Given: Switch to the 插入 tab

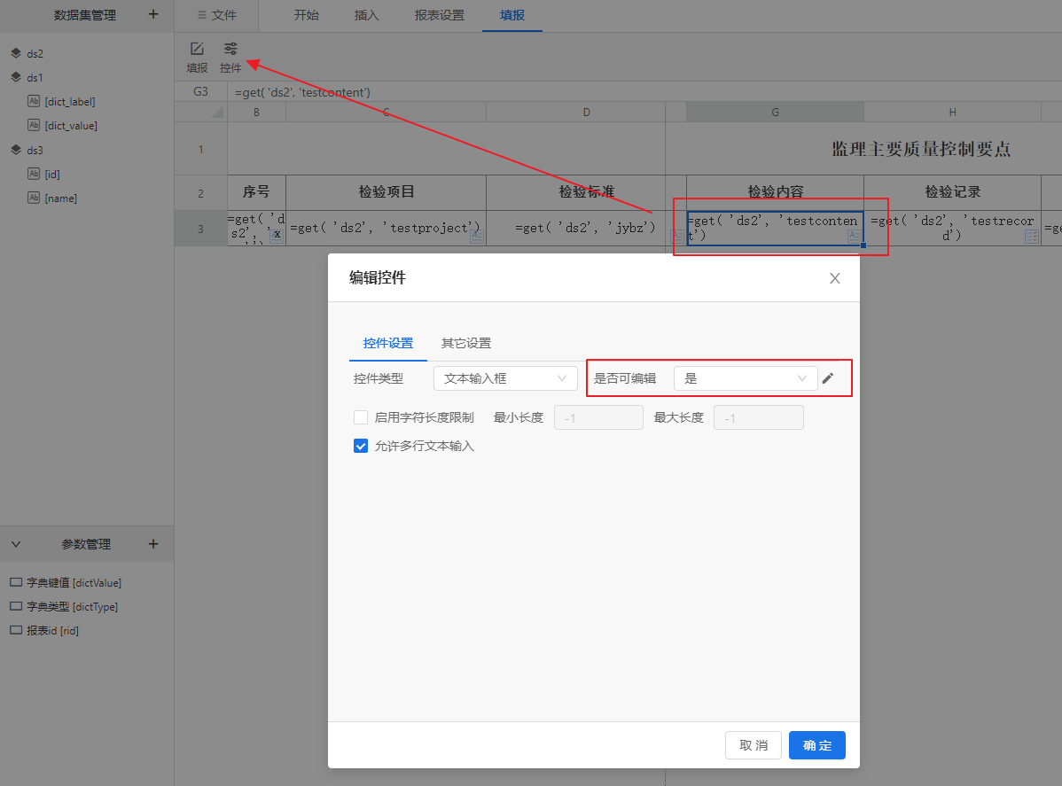Looking at the screenshot, I should [366, 15].
